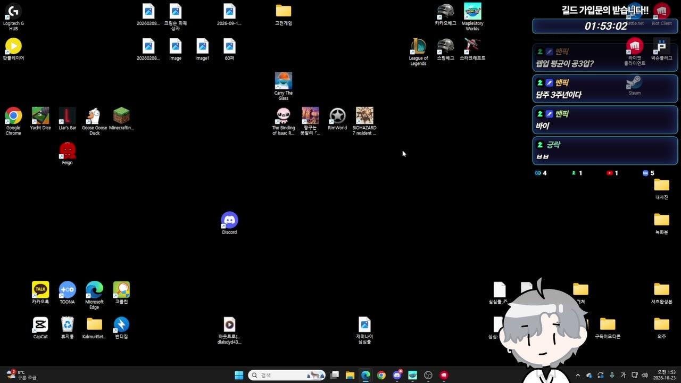
Task: Click the Discord shortcut on the desktop
Action: [229, 223]
